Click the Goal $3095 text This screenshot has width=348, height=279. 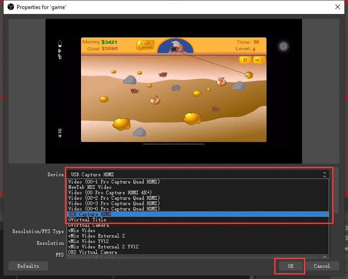click(x=103, y=49)
